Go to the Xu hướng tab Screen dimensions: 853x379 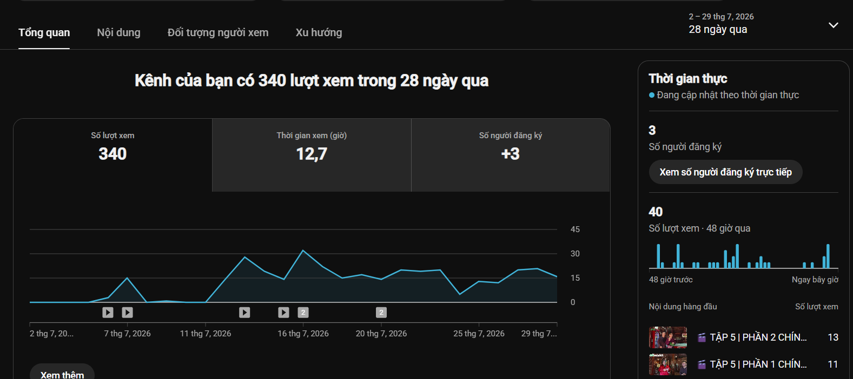[x=319, y=32]
